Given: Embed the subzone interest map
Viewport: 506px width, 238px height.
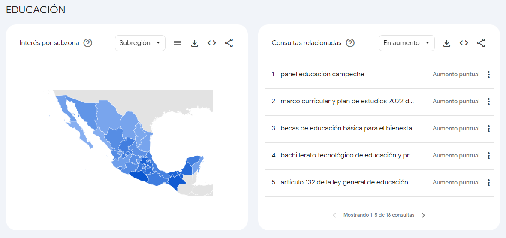Looking at the screenshot, I should point(212,43).
